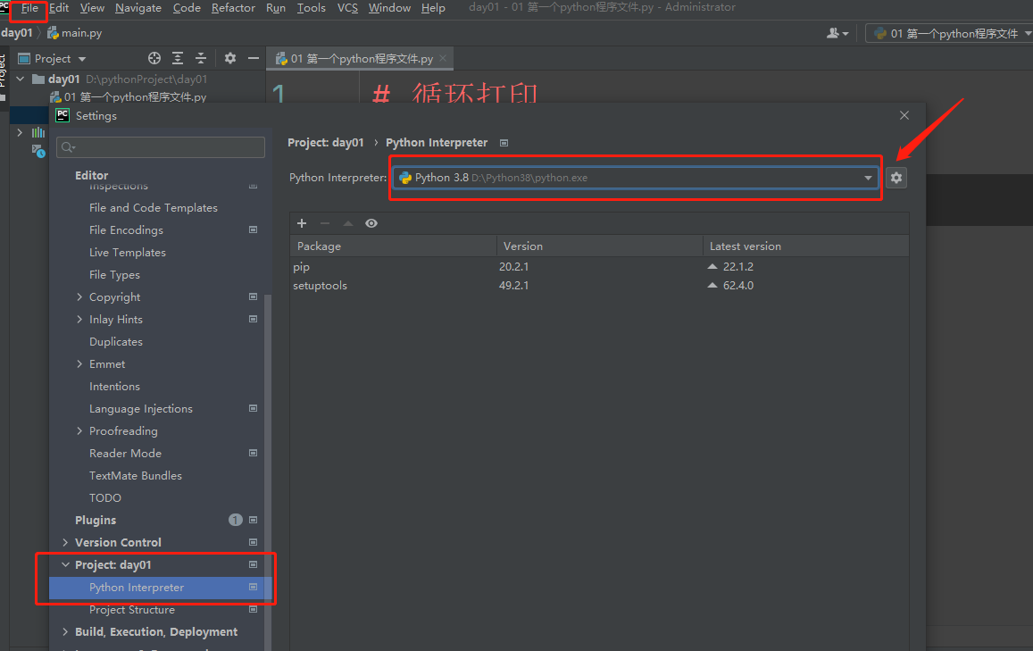Open the File menu
The image size is (1033, 651).
click(x=29, y=8)
